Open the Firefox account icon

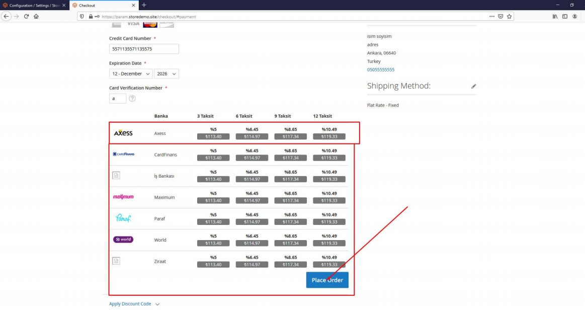[574, 17]
